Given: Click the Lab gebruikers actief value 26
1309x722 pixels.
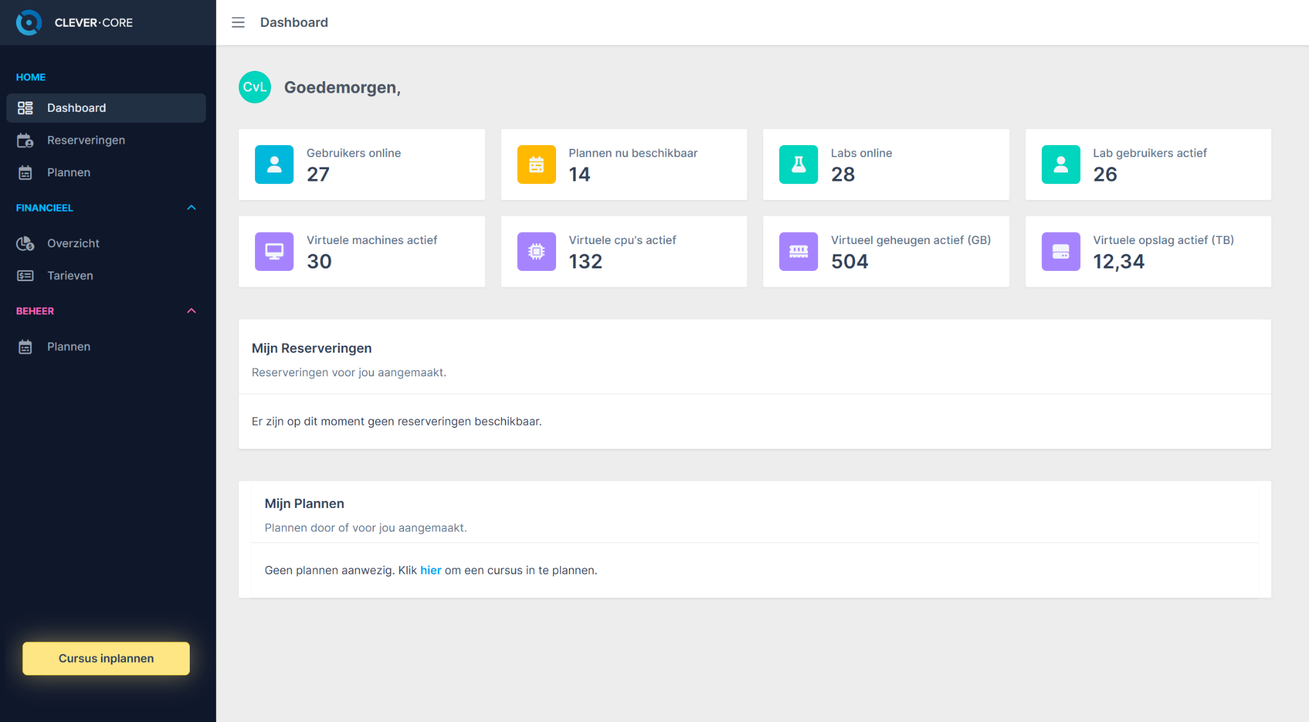Looking at the screenshot, I should (x=1105, y=174).
